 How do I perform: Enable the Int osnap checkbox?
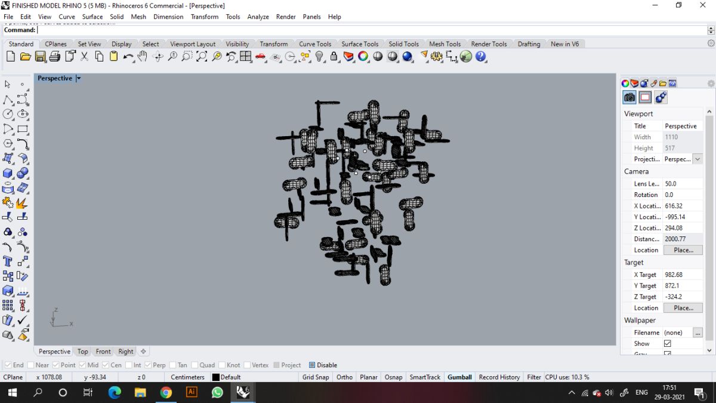click(x=129, y=365)
